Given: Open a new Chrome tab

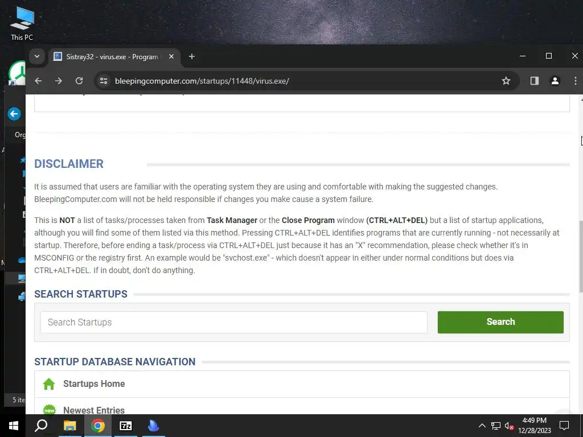Looking at the screenshot, I should [x=192, y=56].
